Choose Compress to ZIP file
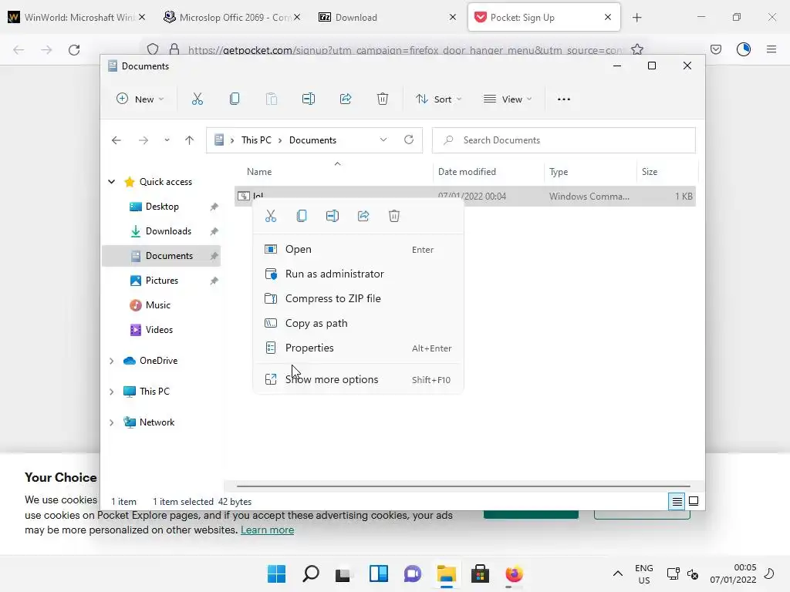The height and width of the screenshot is (592, 790). pyautogui.click(x=358, y=298)
